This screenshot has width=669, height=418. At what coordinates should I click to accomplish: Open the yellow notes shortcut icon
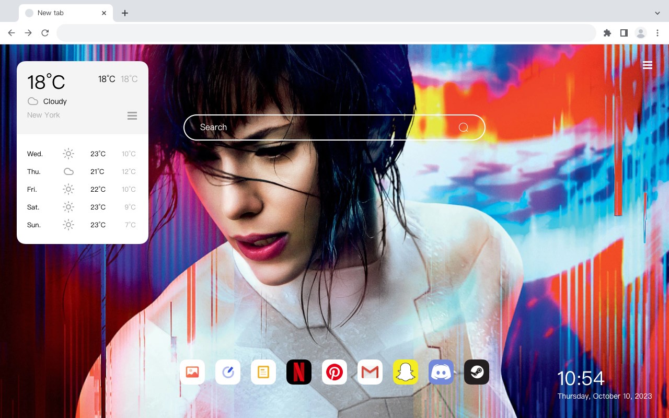pyautogui.click(x=263, y=372)
